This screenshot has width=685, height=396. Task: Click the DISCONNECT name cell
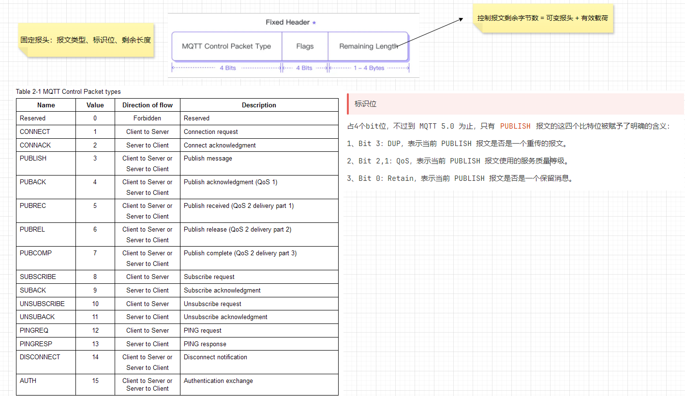point(46,362)
